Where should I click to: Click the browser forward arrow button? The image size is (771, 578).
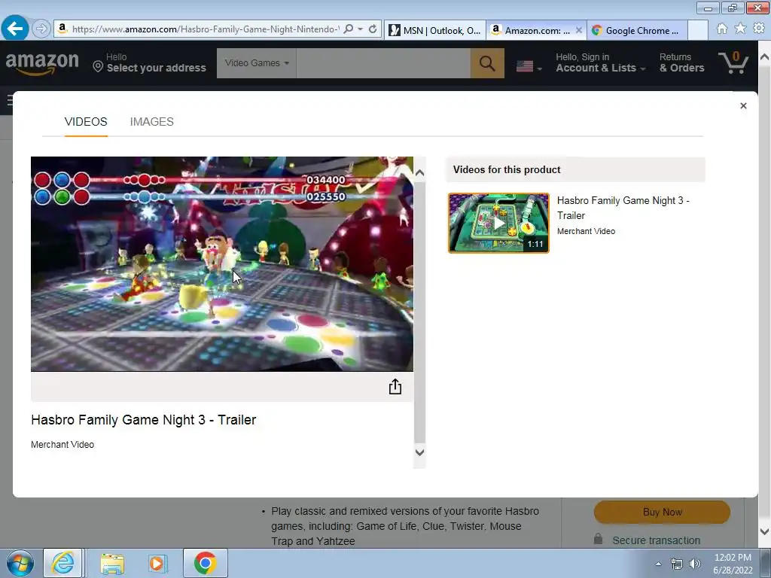tap(41, 29)
